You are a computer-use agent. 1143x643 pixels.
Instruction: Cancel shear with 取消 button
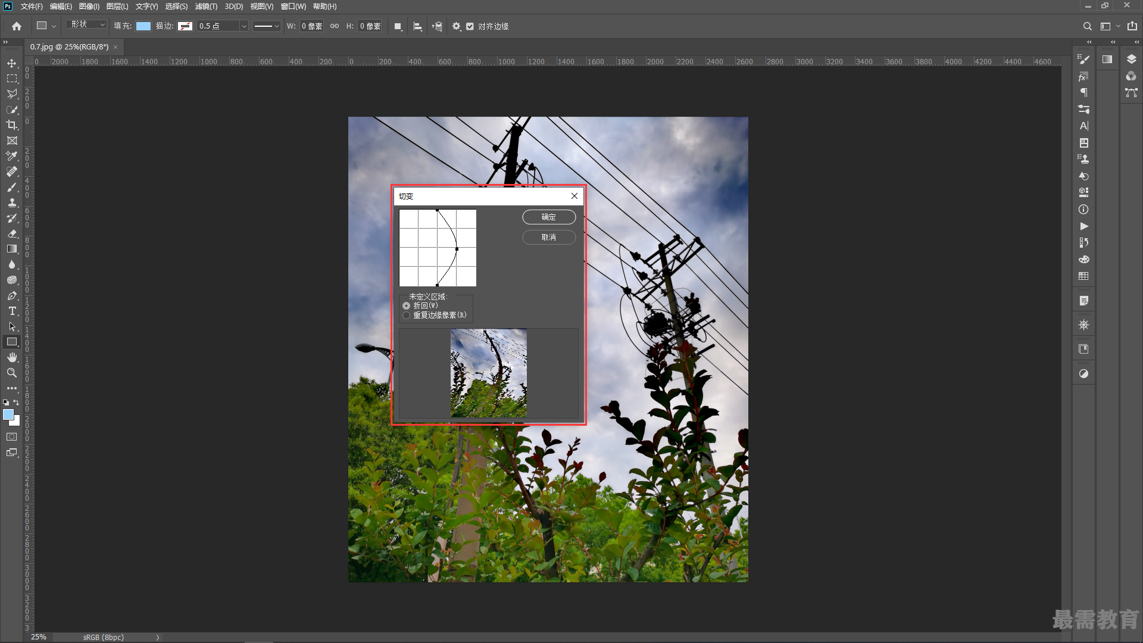pos(549,238)
